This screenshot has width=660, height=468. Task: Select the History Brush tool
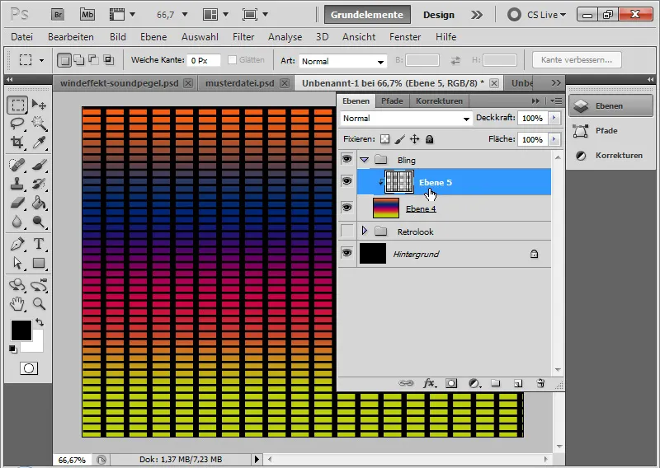pyautogui.click(x=39, y=184)
